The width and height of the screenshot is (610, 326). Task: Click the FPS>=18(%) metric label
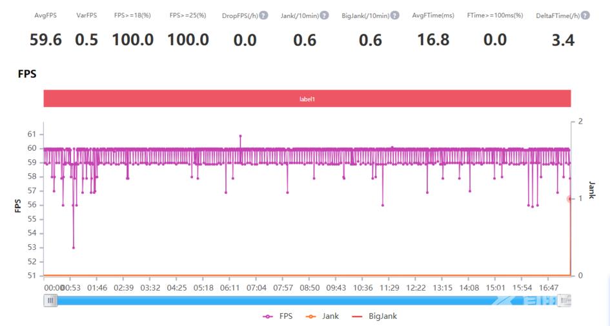coord(132,15)
